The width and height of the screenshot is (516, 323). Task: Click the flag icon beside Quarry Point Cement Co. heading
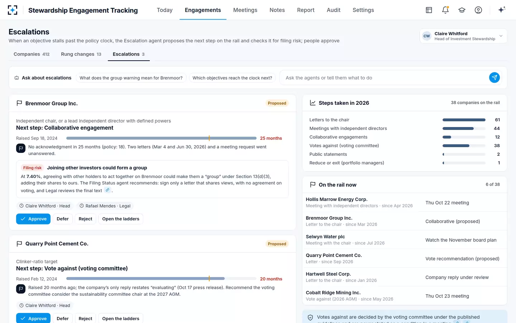[x=19, y=244]
